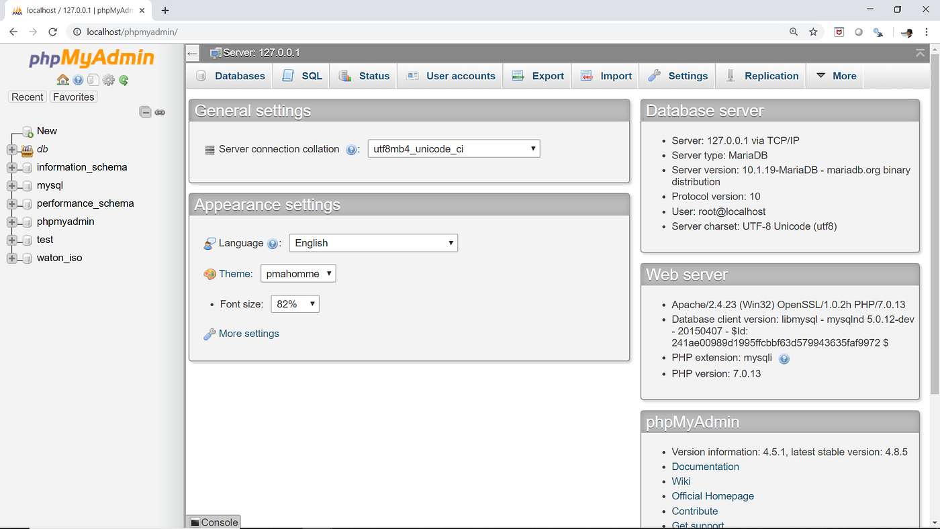Click the Contribute link

tap(694, 511)
